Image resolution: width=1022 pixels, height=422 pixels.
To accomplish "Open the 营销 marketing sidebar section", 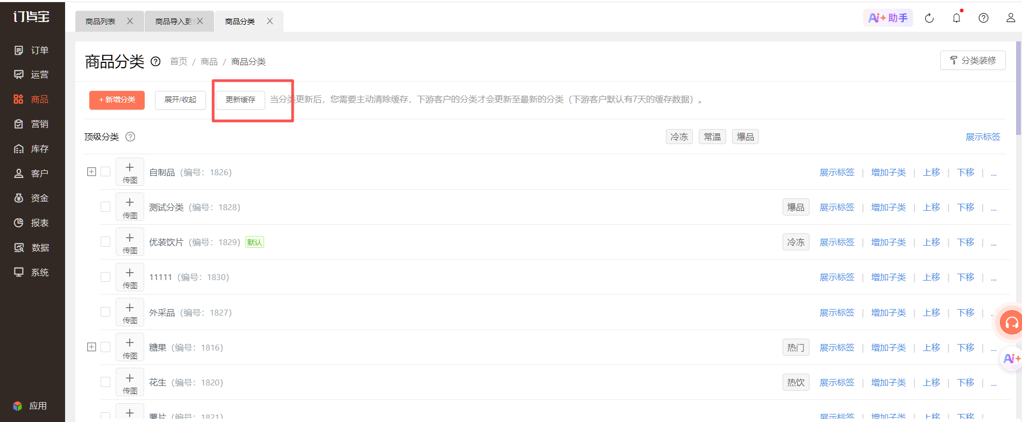I will tap(32, 124).
